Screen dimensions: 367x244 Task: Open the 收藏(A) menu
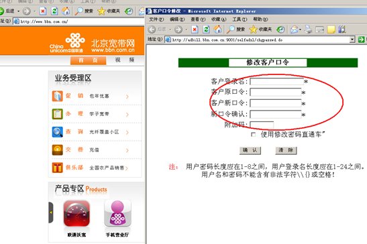click(x=219, y=19)
